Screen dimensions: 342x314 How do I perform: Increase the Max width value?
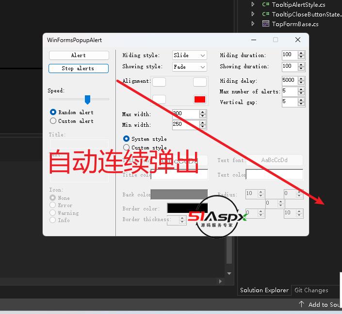[x=203, y=112]
